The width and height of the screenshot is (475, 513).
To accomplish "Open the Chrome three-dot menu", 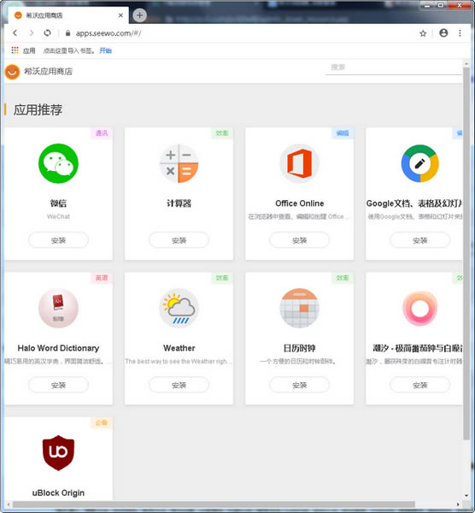I will pos(460,33).
